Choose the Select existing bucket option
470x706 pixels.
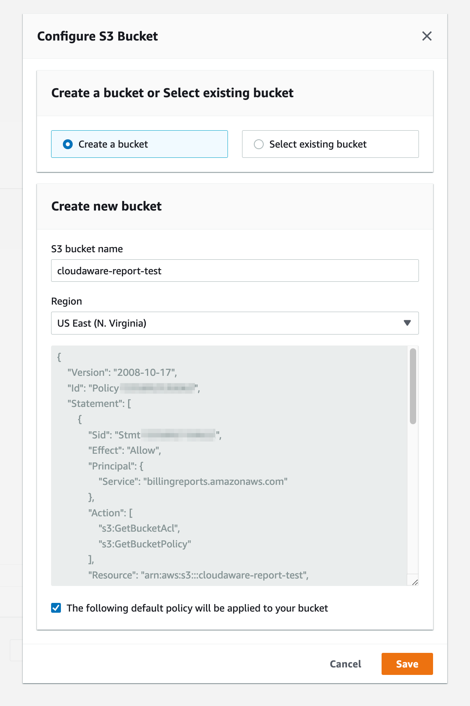(259, 144)
